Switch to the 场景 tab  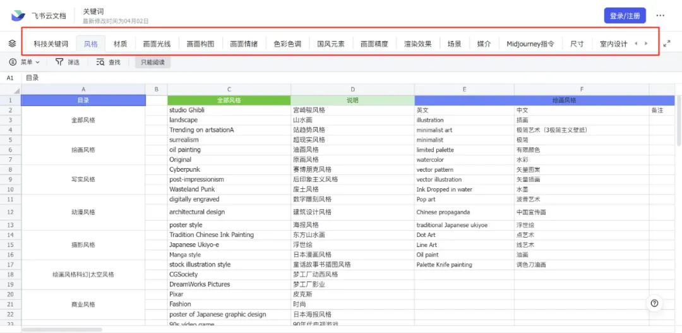coord(455,44)
